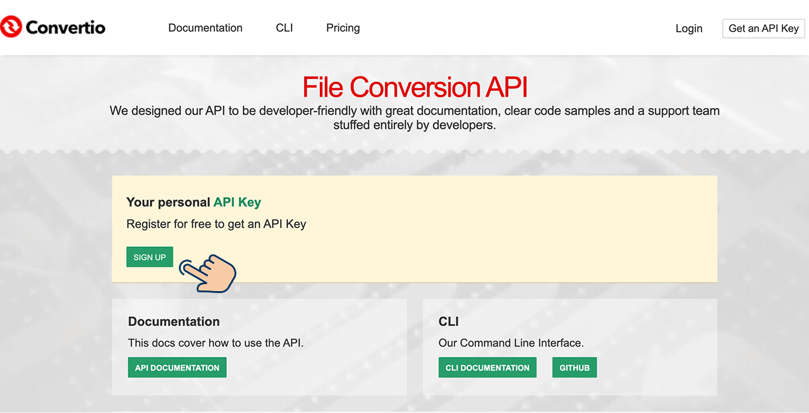Open the Documentation menu item
The height and width of the screenshot is (413, 809).
pyautogui.click(x=205, y=28)
